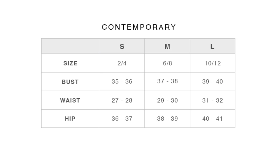
Task: Pick waist measurement 29 - 30
Action: [167, 100]
